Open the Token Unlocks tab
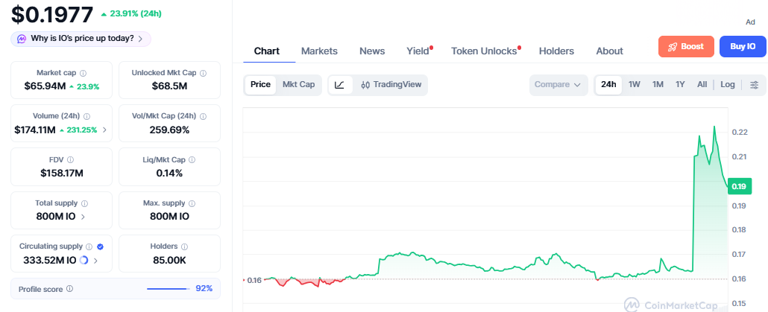Viewport: 768px width, 312px height. click(x=485, y=51)
